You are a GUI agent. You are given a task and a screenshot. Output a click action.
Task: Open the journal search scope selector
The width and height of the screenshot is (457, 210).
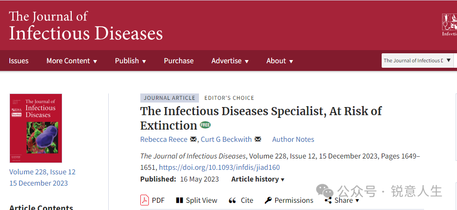417,61
